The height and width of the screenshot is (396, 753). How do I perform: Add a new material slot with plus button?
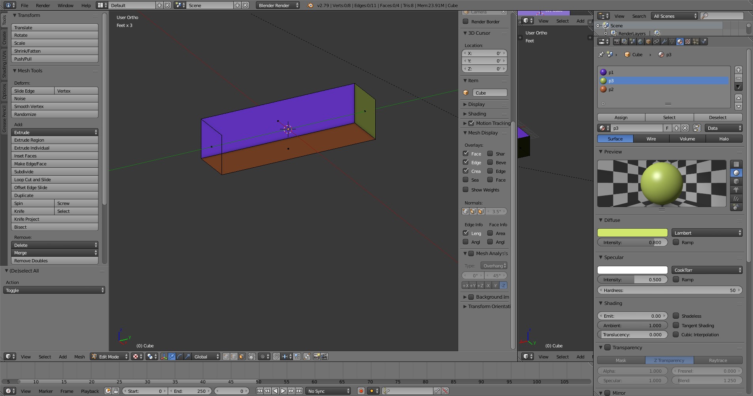(738, 70)
